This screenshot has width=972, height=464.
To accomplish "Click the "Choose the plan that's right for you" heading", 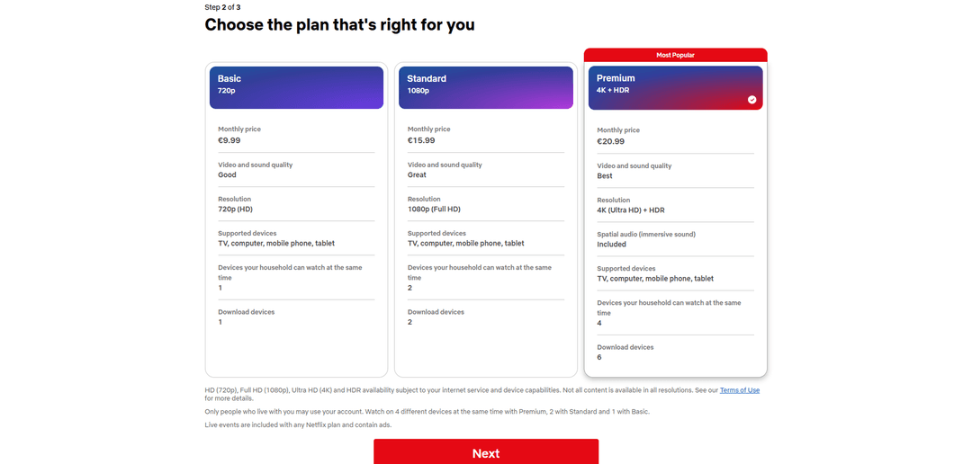I will point(339,24).
